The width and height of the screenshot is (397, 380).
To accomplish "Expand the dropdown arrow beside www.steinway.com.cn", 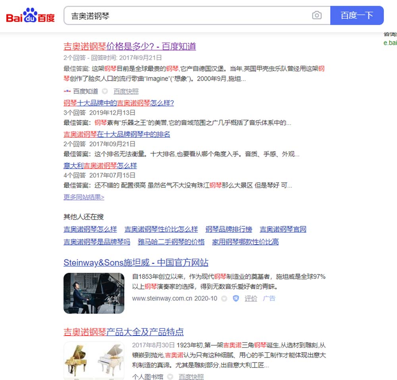I will pyautogui.click(x=224, y=298).
